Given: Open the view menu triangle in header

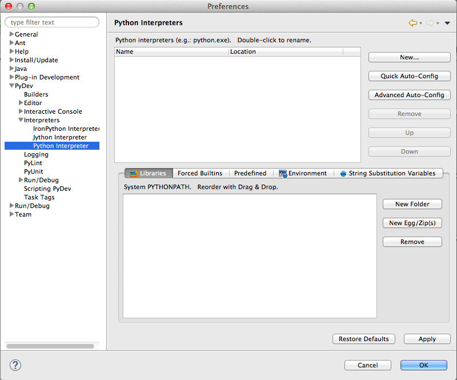Looking at the screenshot, I should 447,23.
